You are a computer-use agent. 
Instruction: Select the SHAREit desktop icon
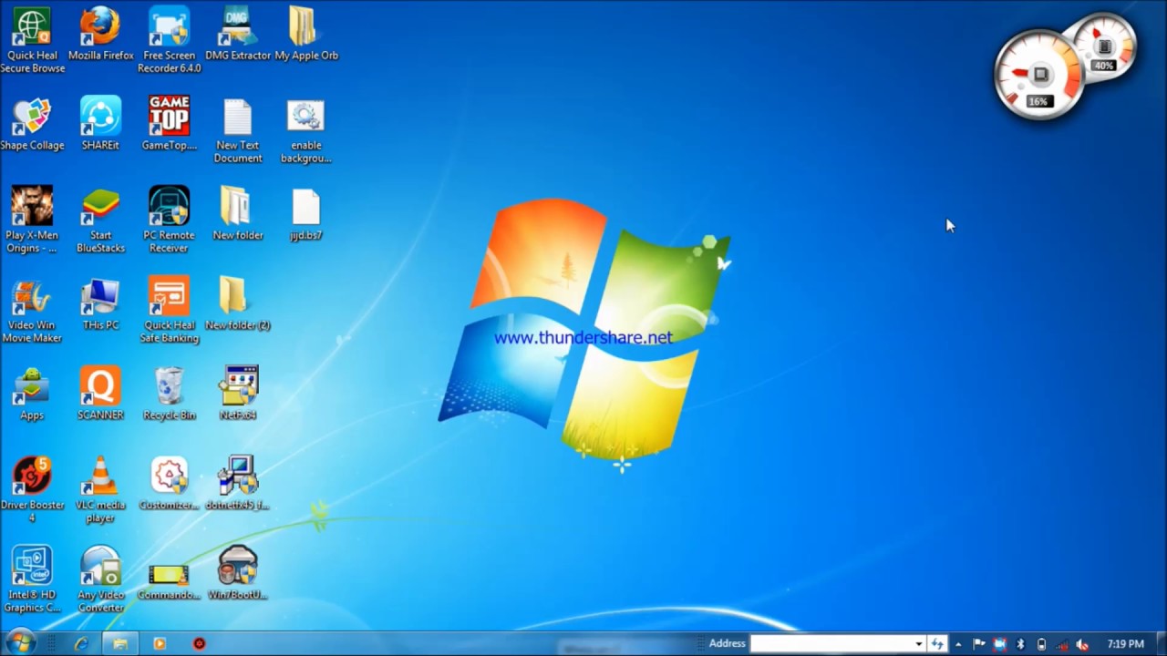pyautogui.click(x=100, y=124)
